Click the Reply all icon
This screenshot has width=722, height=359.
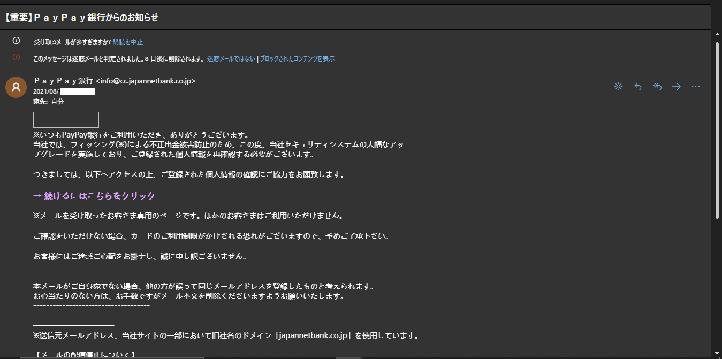coord(657,87)
